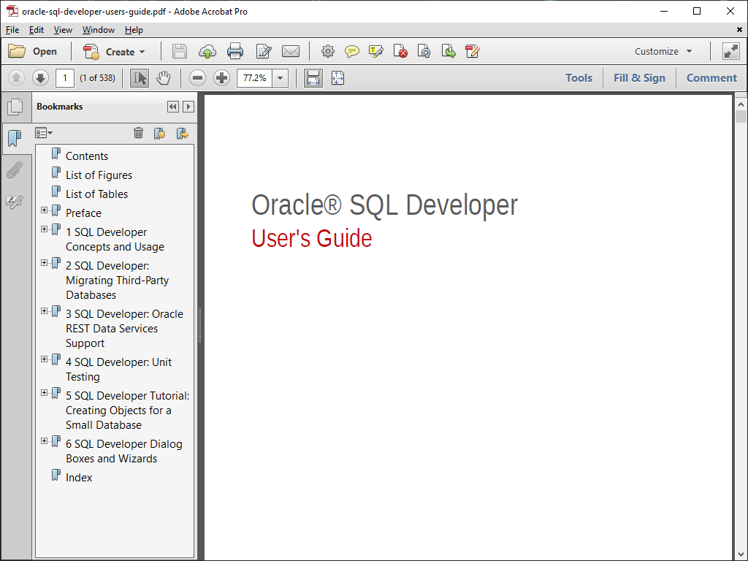Close the document with menu bar X
748x561 pixels.
pos(739,29)
